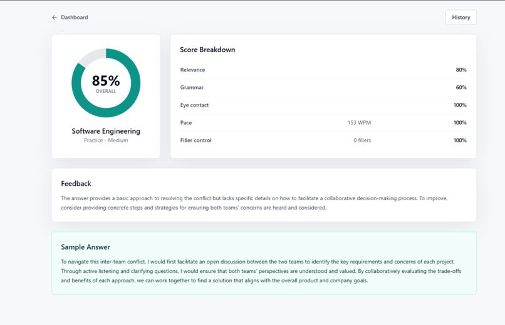This screenshot has height=325, width=505.
Task: Click the '0 fillers' value
Action: tap(362, 141)
